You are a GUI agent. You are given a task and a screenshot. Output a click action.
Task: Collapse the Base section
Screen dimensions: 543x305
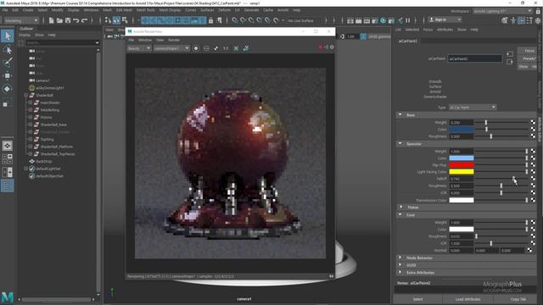tap(400, 114)
